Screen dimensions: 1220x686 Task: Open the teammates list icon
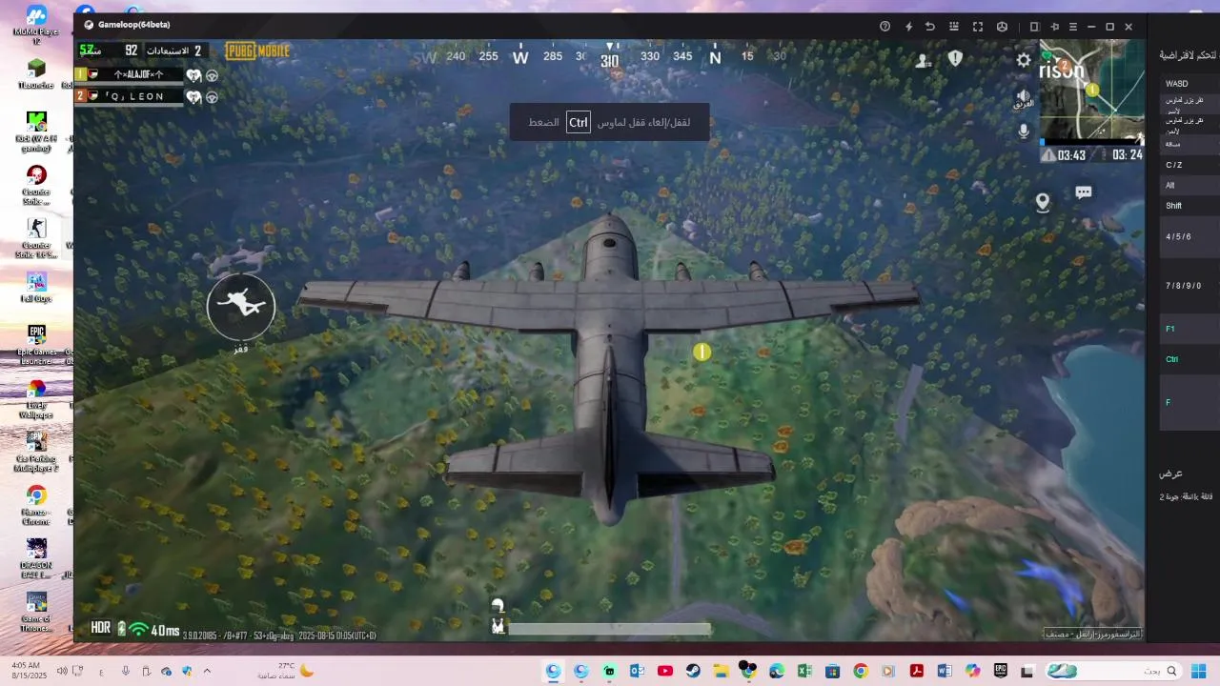click(923, 60)
